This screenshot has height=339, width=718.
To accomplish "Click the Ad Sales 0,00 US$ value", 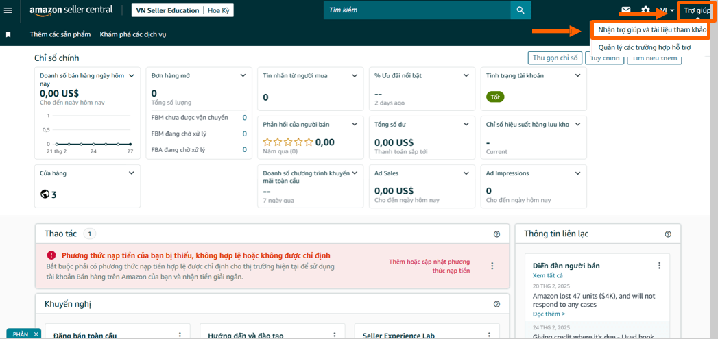I will (x=394, y=191).
